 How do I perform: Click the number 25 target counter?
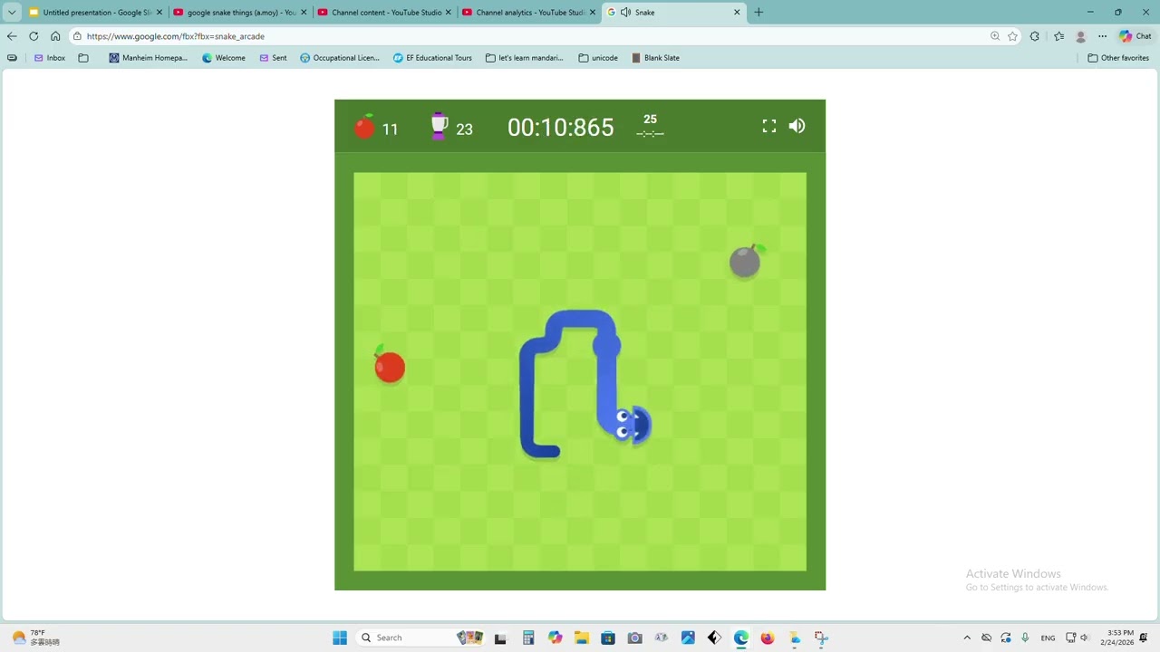(x=650, y=120)
